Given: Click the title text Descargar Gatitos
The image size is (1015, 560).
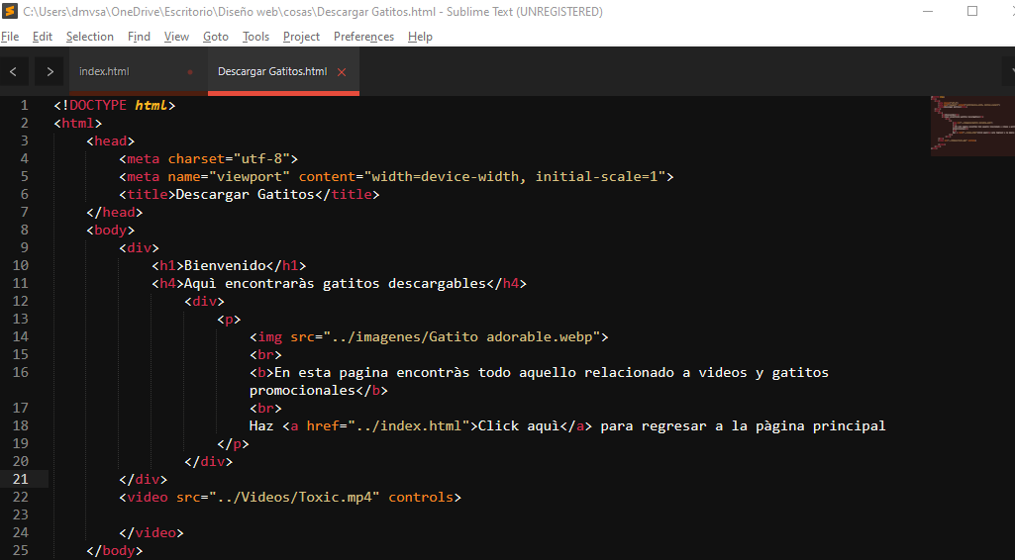Looking at the screenshot, I should (x=245, y=194).
